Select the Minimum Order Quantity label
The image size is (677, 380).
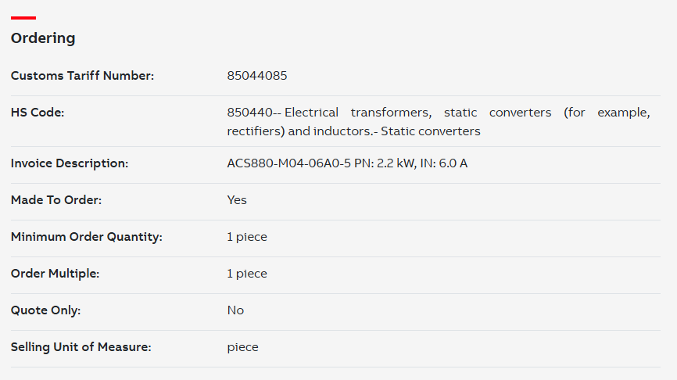[x=86, y=237]
